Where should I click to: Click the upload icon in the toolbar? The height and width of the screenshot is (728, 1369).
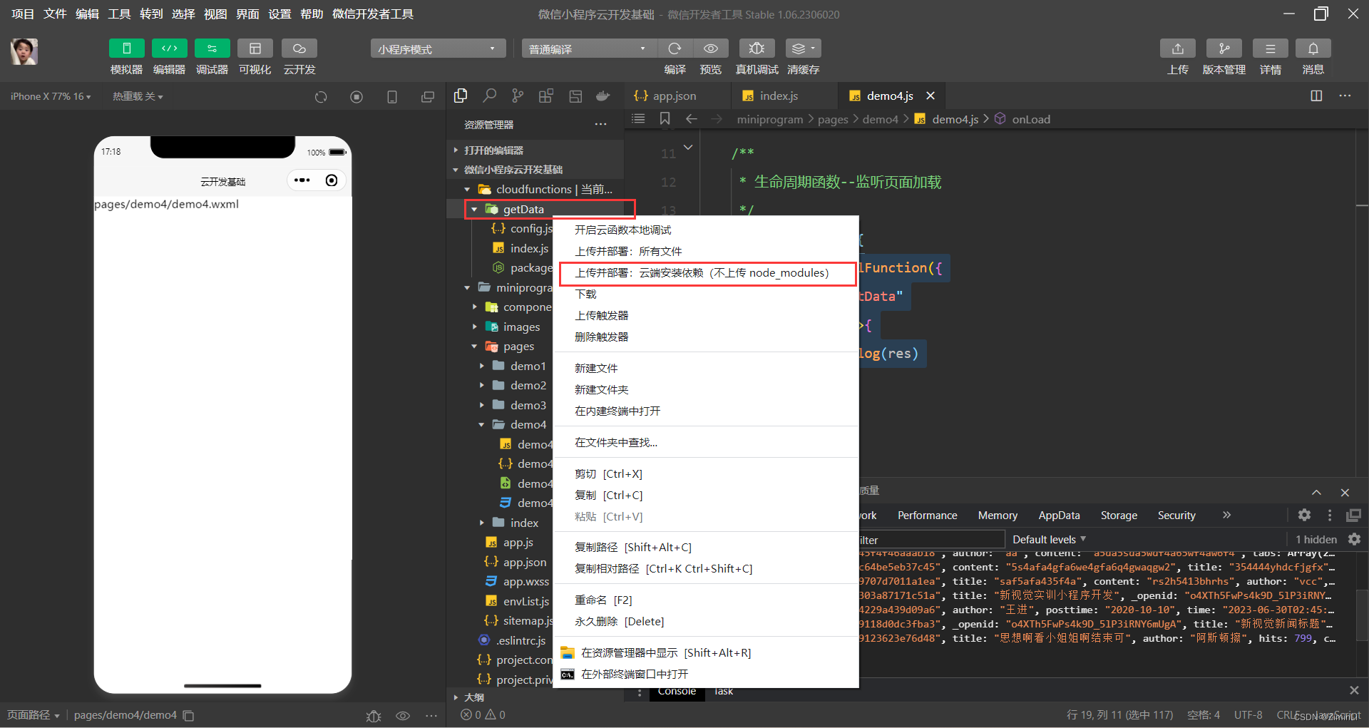pos(1178,48)
